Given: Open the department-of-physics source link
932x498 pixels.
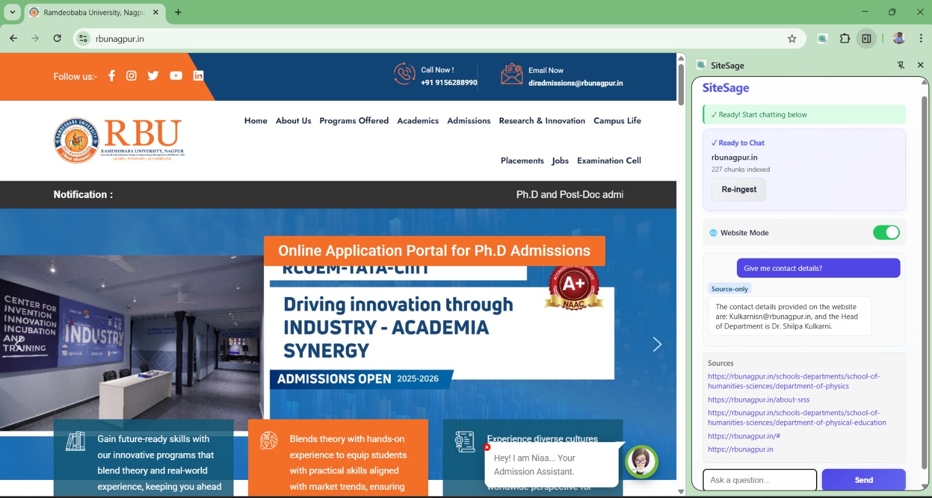Looking at the screenshot, I should point(794,381).
